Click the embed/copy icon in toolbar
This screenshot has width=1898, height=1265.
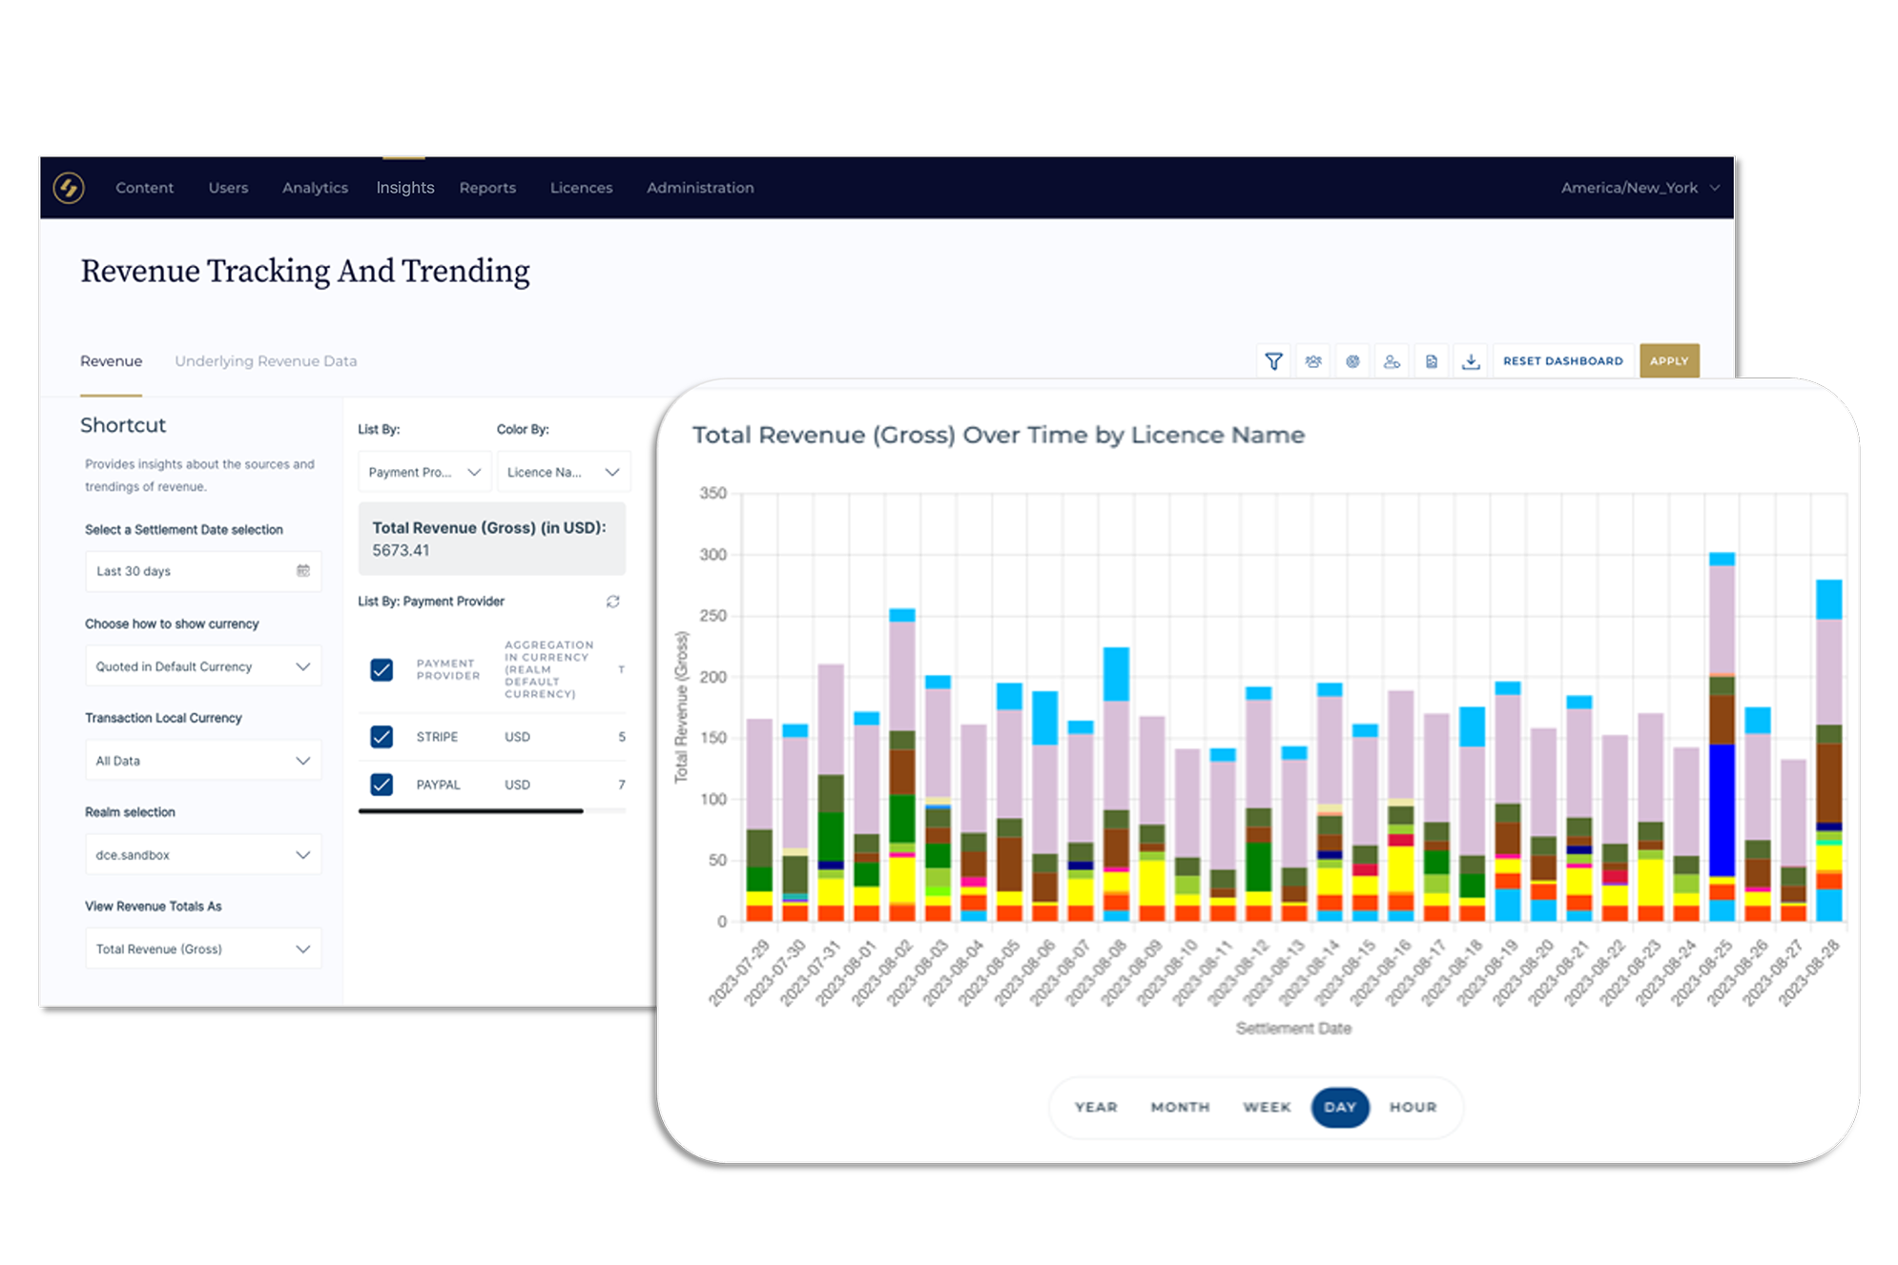point(1432,360)
